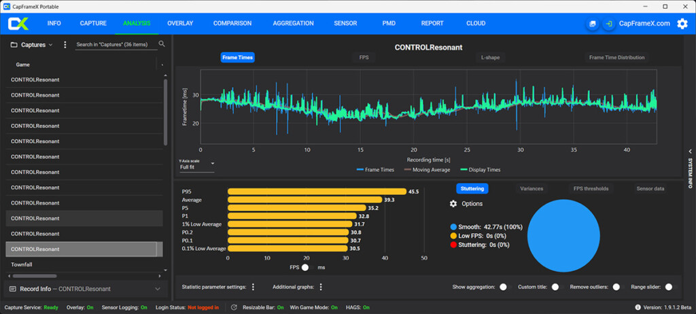Image resolution: width=696 pixels, height=314 pixels.
Task: Click the Captures folder icon
Action: 14,45
